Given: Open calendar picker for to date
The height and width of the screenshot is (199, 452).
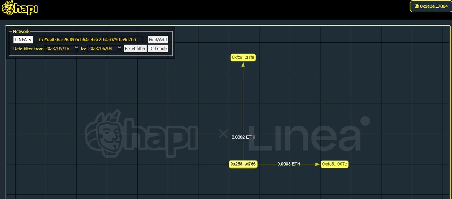Looking at the screenshot, I should pos(119,49).
